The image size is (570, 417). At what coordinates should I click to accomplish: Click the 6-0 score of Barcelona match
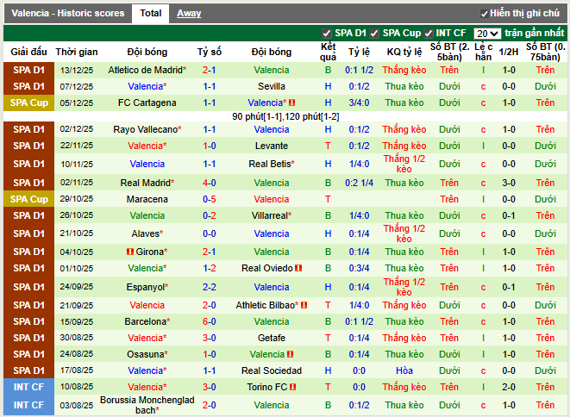pyautogui.click(x=209, y=321)
